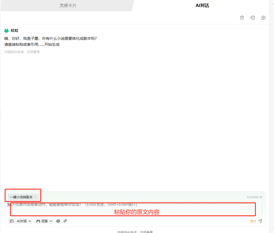Click the orange coin balance icon

point(252,221)
